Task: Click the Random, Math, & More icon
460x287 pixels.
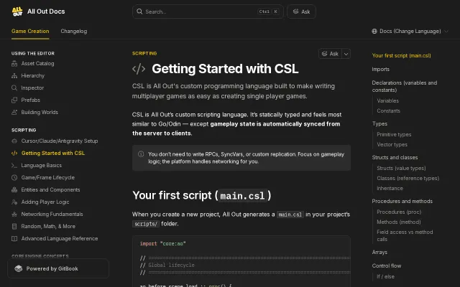Action: pos(14,227)
